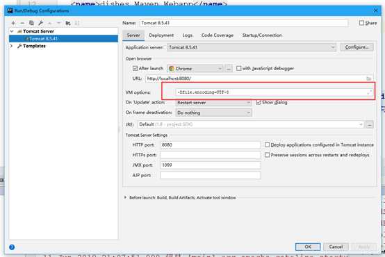Enable Deploy applications configured in Tomcat instance
385x257 pixels.
[x=267, y=145]
